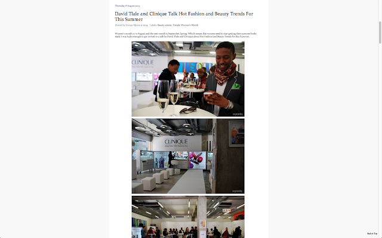Image resolution: width=382 pixels, height=238 pixels.
Task: Click the intro paragraph about Women's month
Action: tap(186, 35)
